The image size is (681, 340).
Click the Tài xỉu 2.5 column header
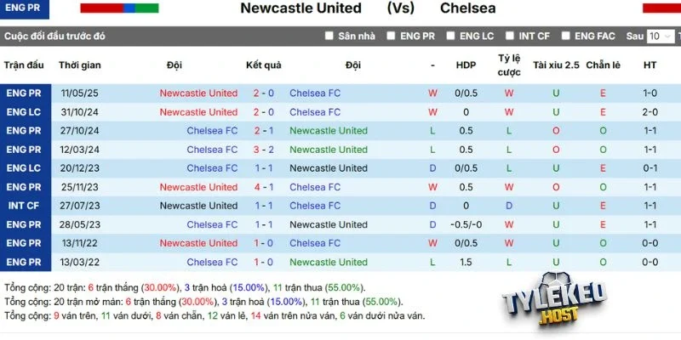pyautogui.click(x=556, y=65)
